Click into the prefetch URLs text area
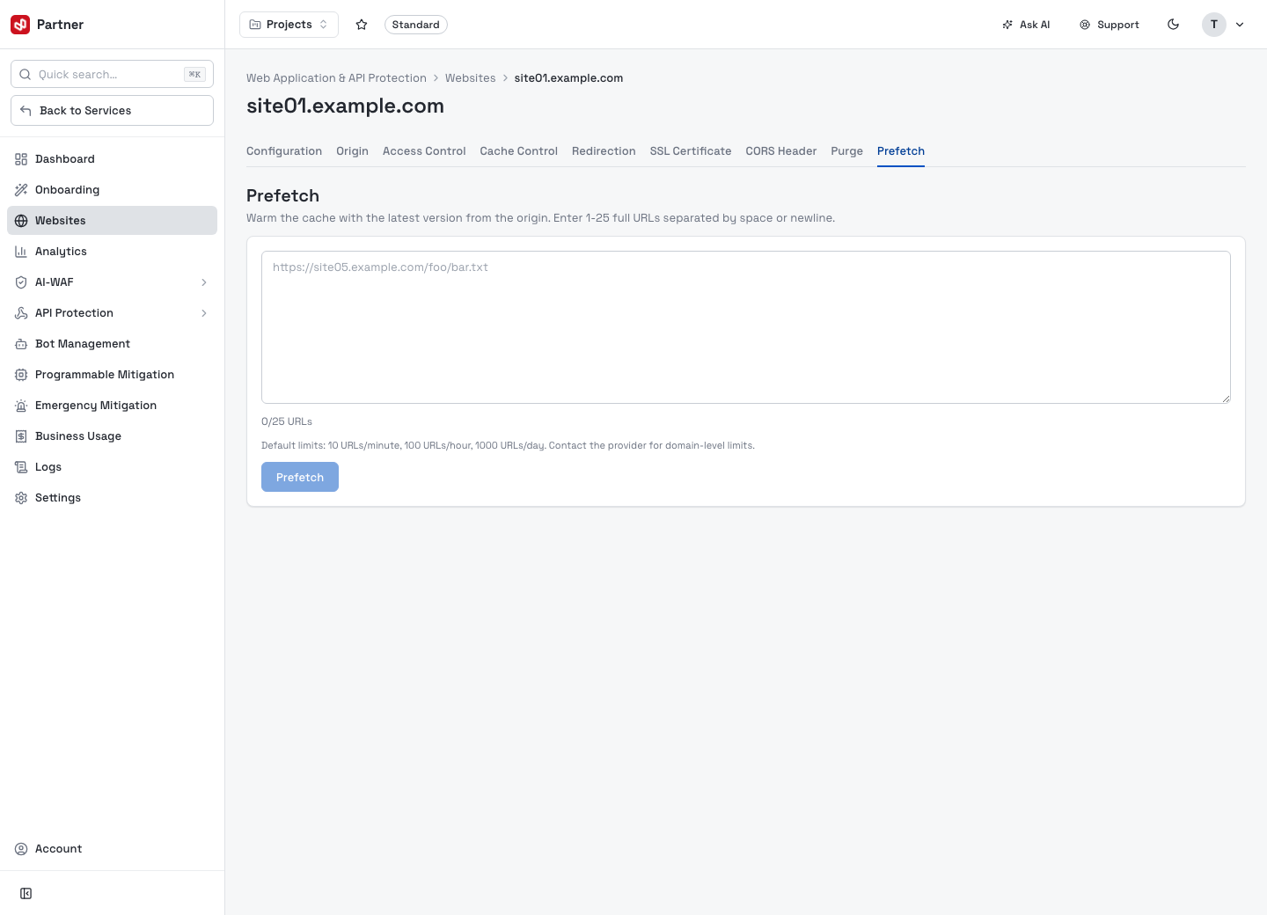 [x=746, y=327]
